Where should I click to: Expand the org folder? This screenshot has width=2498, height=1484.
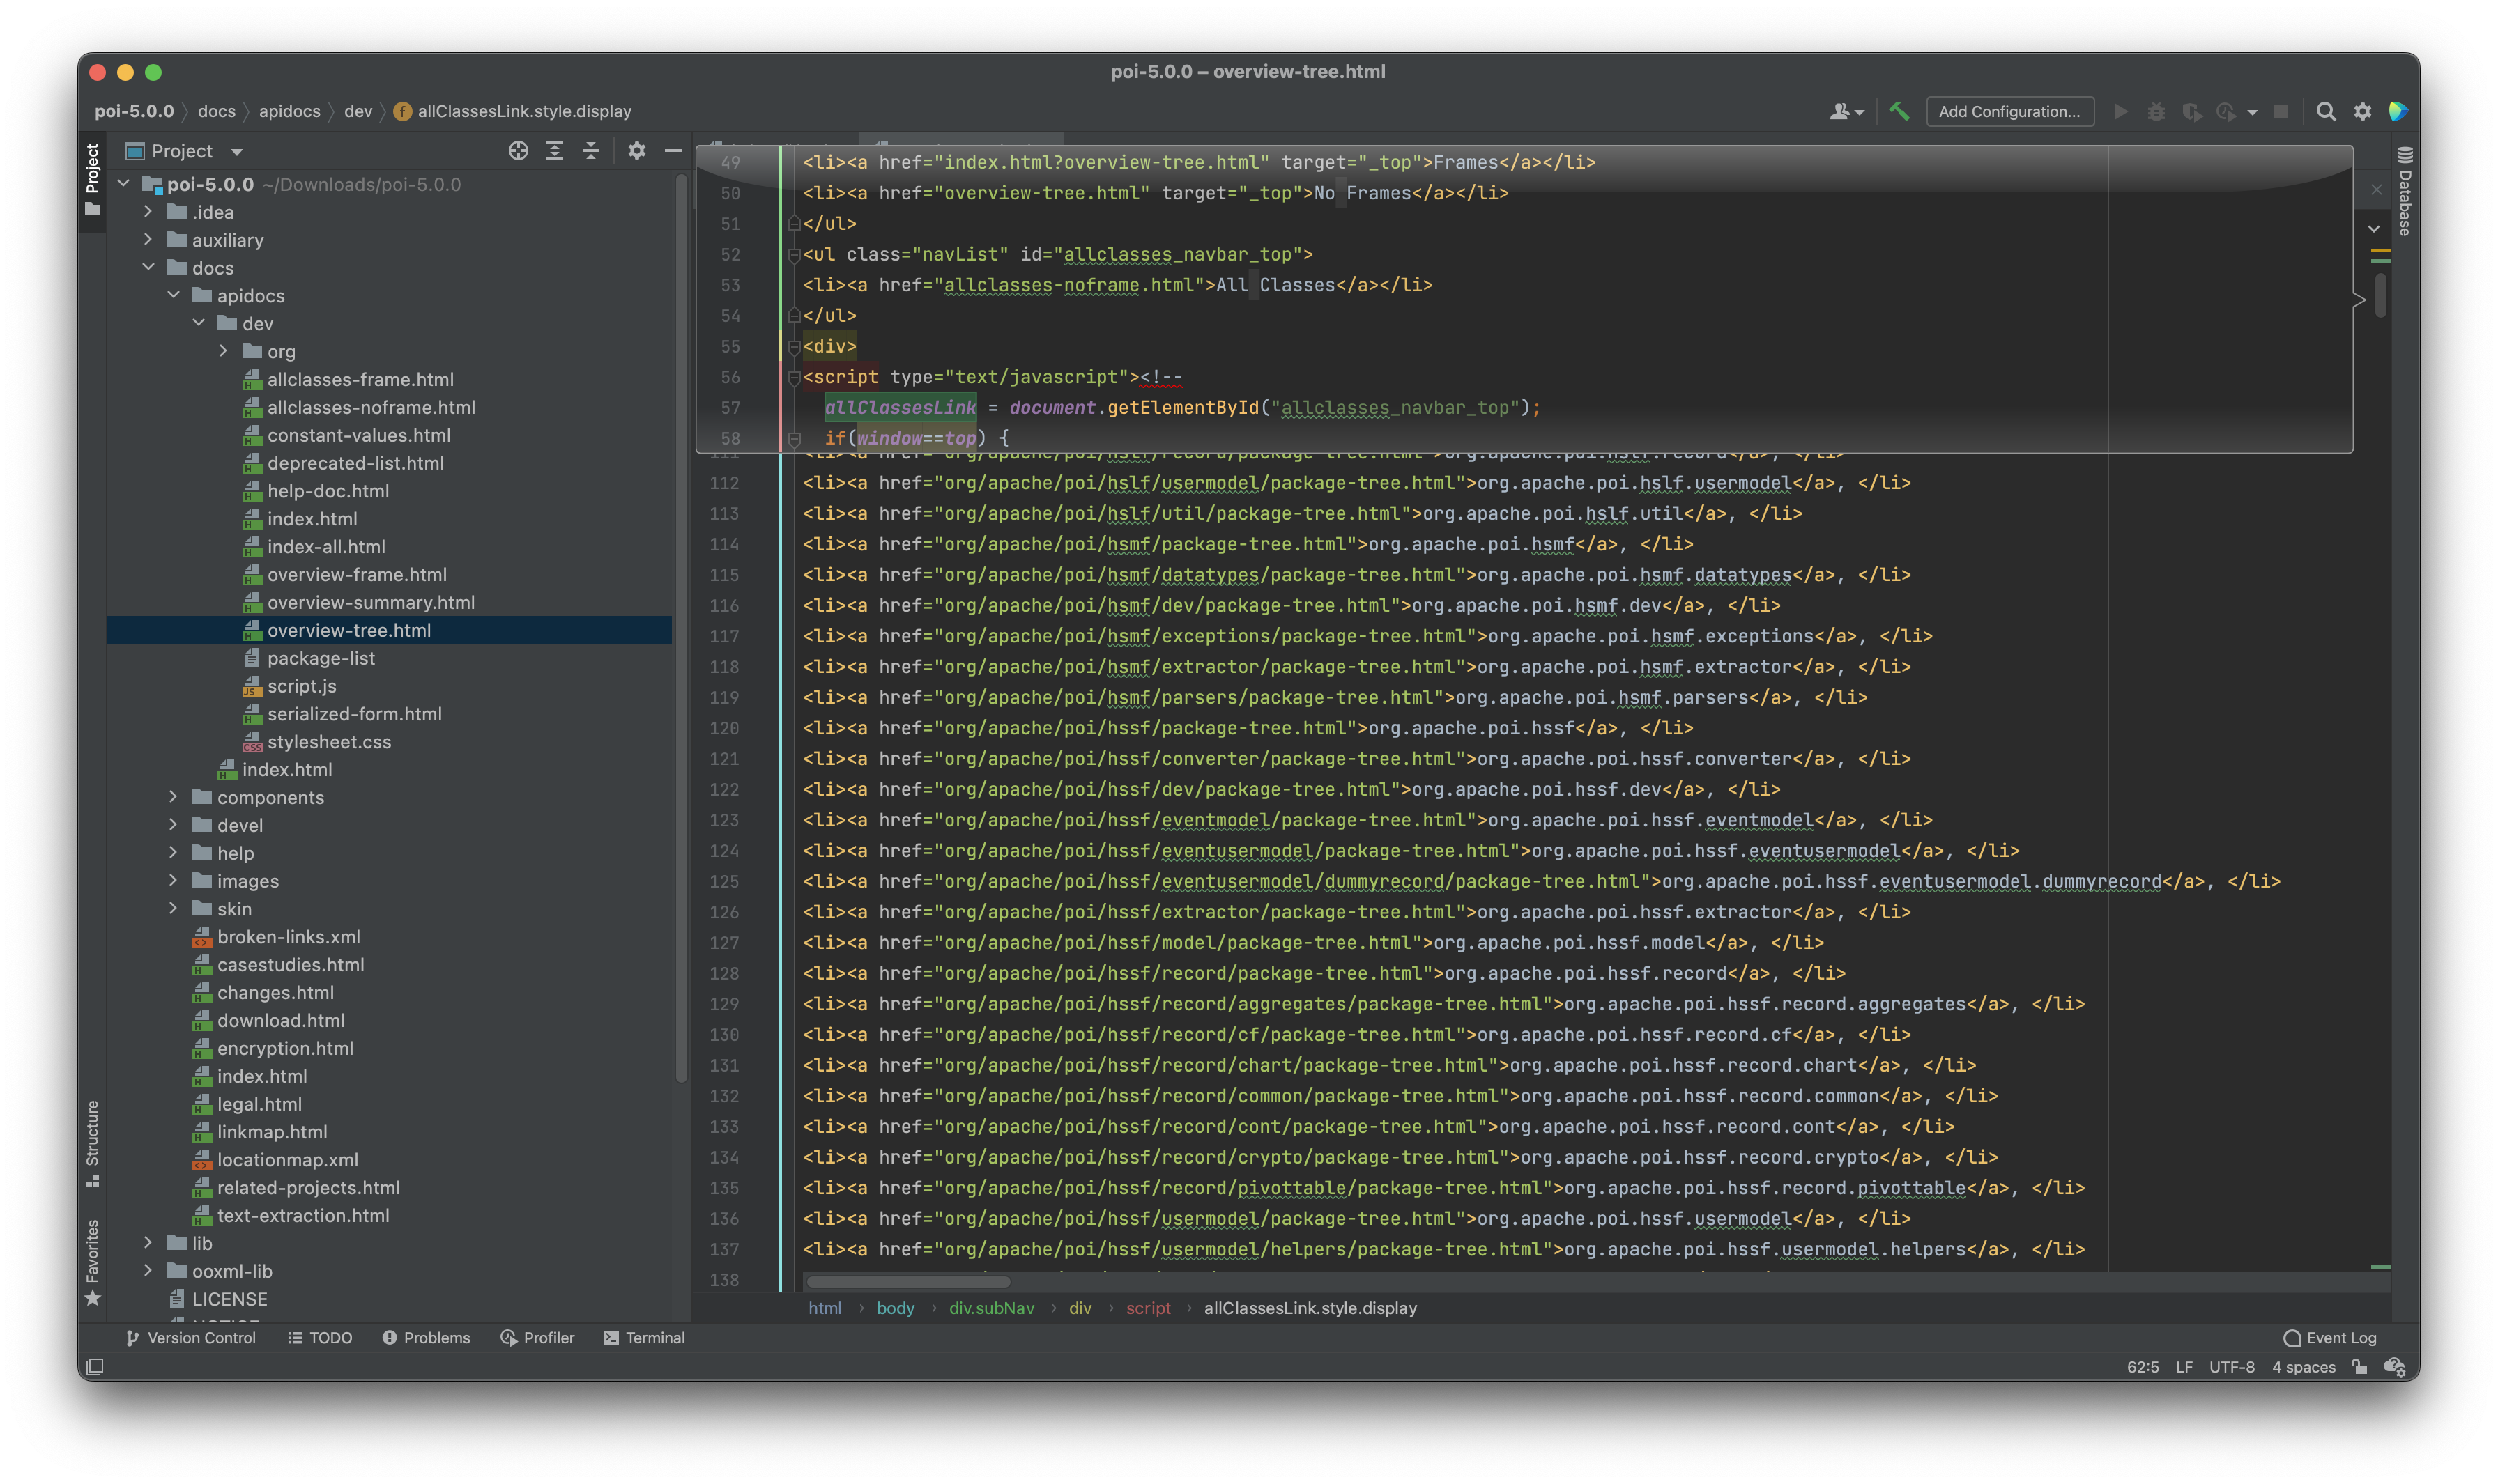point(223,351)
